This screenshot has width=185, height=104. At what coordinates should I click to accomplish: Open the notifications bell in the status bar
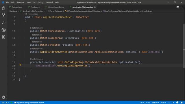point(182,103)
